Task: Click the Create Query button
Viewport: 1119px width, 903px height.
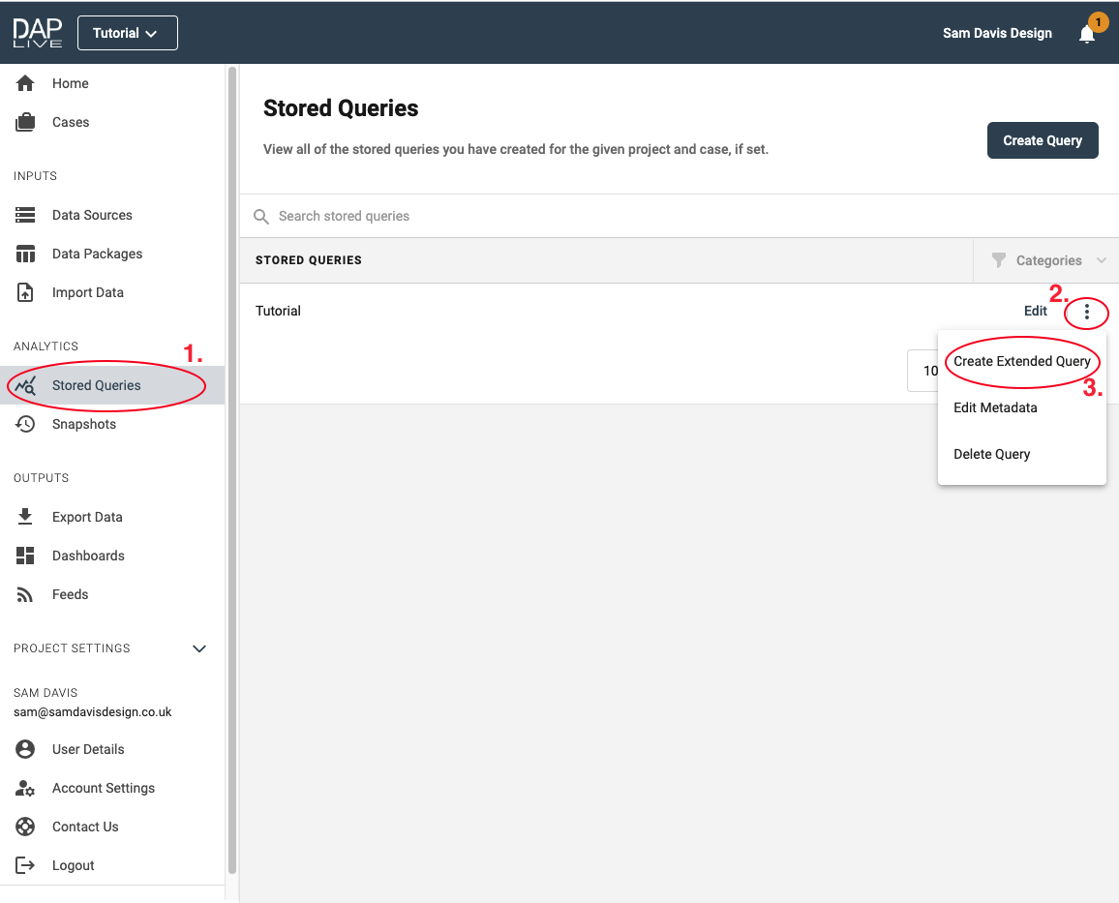Action: pos(1042,140)
